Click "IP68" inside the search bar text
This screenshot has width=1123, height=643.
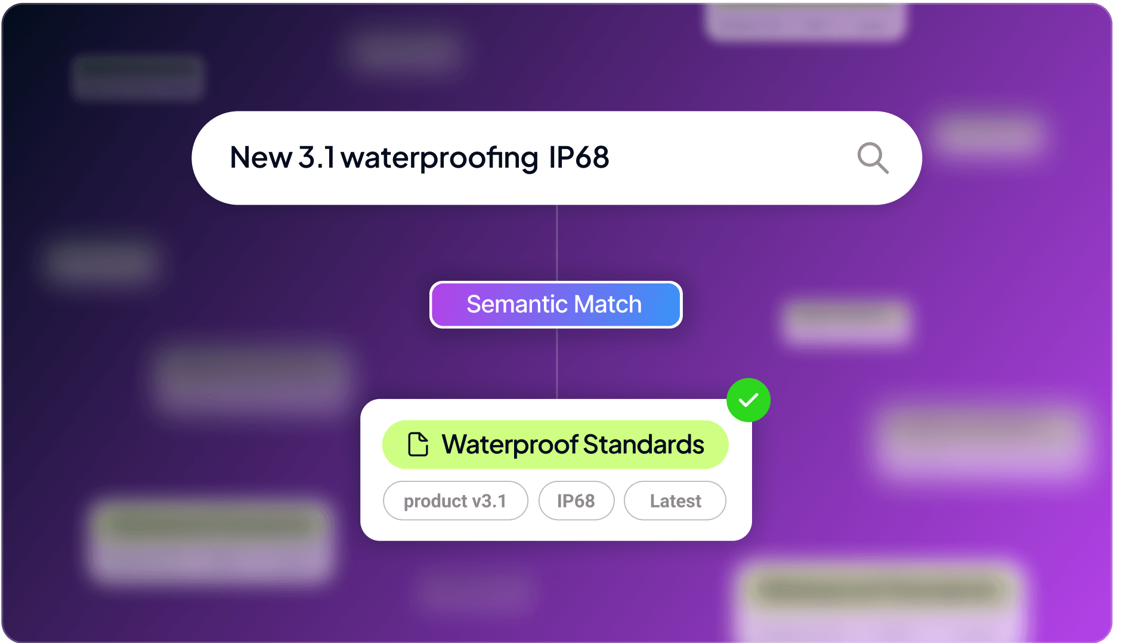click(x=578, y=158)
